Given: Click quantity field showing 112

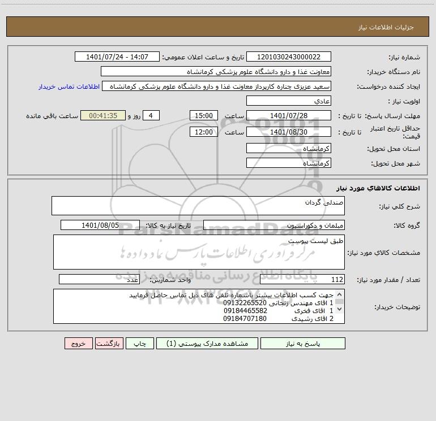Looking at the screenshot, I should point(302,279).
